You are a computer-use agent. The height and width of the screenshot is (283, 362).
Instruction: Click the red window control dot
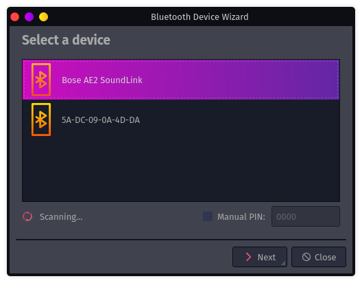coord(15,17)
